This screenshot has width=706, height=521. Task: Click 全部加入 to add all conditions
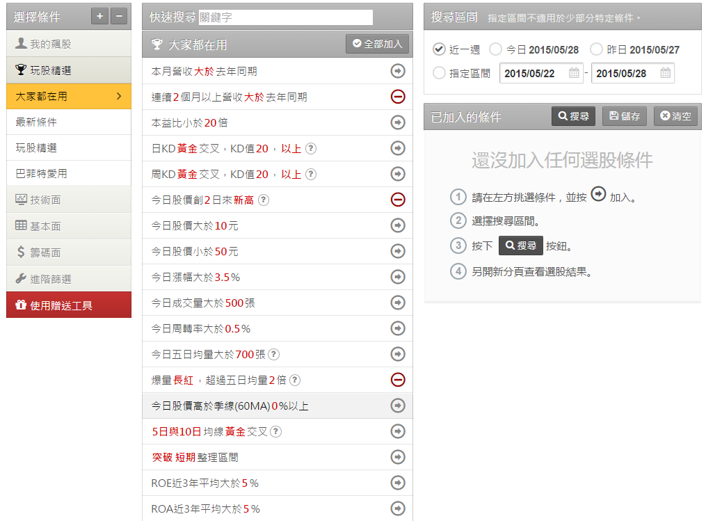coord(377,44)
